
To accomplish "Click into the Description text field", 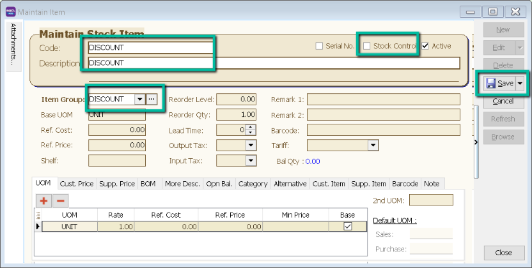I will [273, 63].
